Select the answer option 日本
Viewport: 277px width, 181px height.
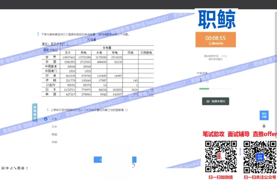coord(54,126)
